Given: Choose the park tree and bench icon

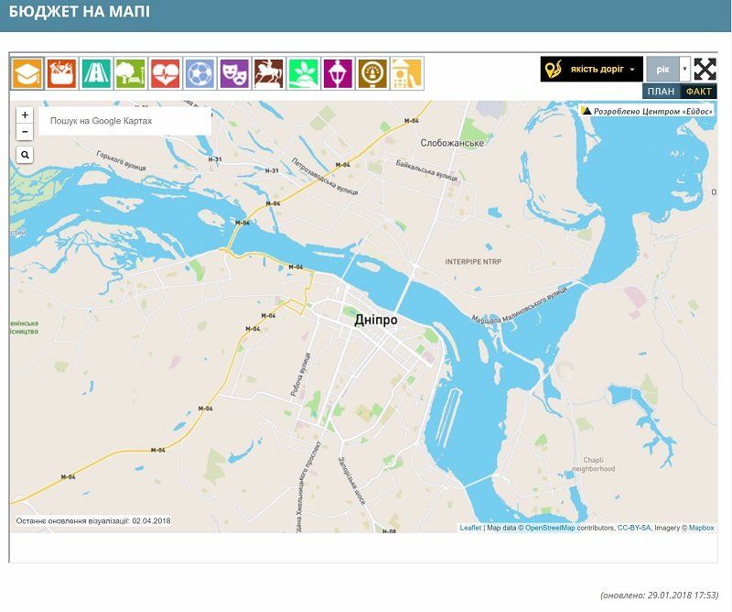Looking at the screenshot, I should (131, 73).
